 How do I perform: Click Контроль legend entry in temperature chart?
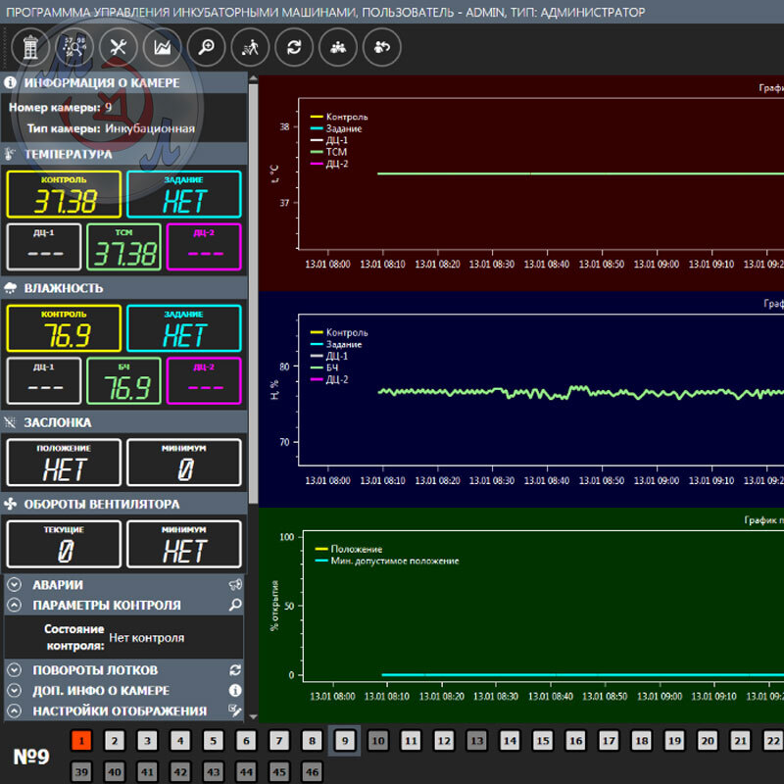[339, 117]
